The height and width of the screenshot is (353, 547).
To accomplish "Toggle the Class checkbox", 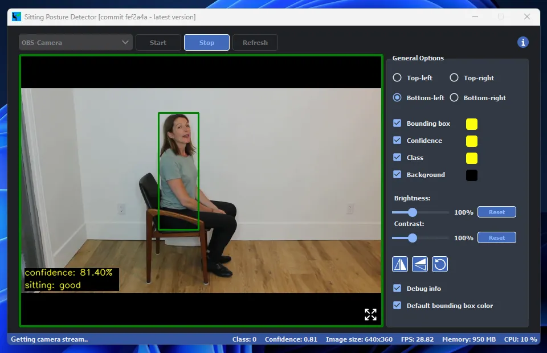I will pos(397,157).
